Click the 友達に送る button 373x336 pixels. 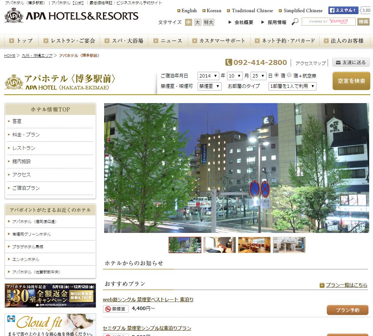pyautogui.click(x=351, y=63)
